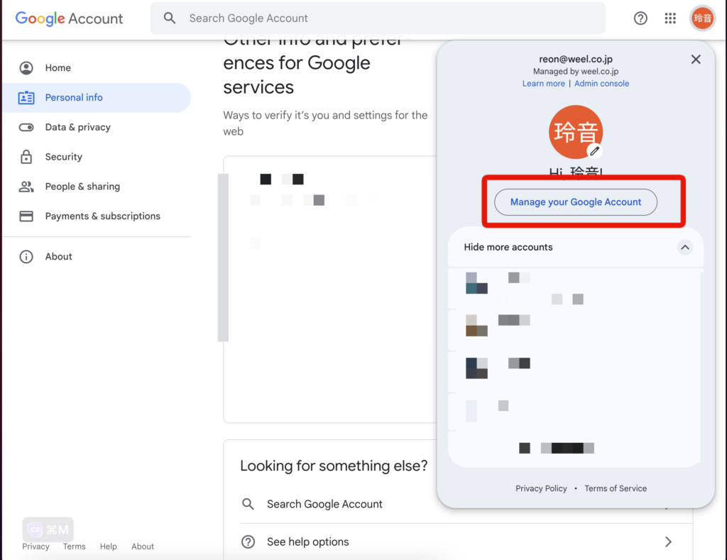Open Privacy Policy link in popup

coord(541,488)
